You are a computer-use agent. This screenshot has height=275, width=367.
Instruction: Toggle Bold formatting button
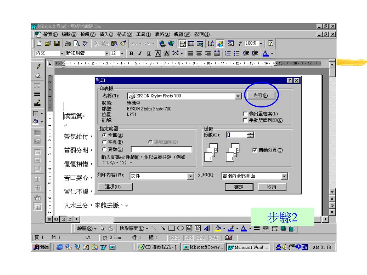[131, 54]
